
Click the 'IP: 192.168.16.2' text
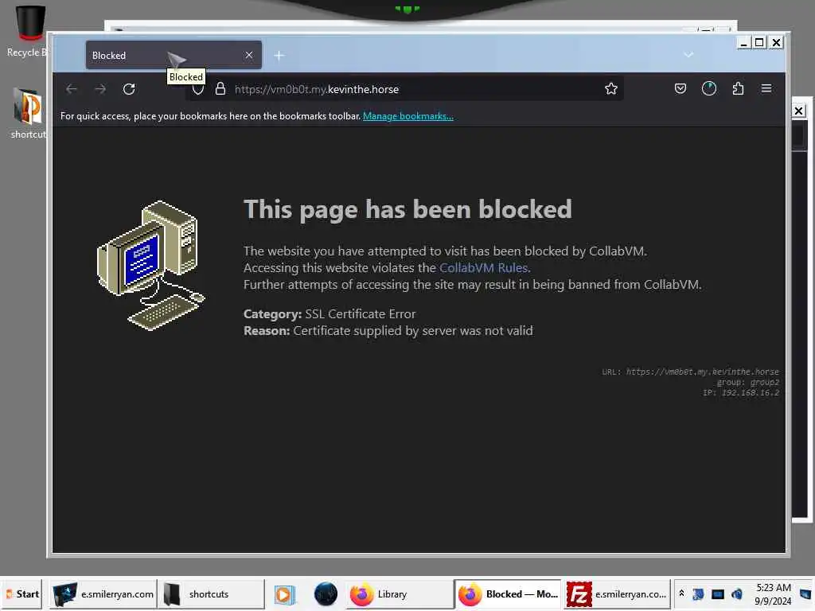coord(741,393)
